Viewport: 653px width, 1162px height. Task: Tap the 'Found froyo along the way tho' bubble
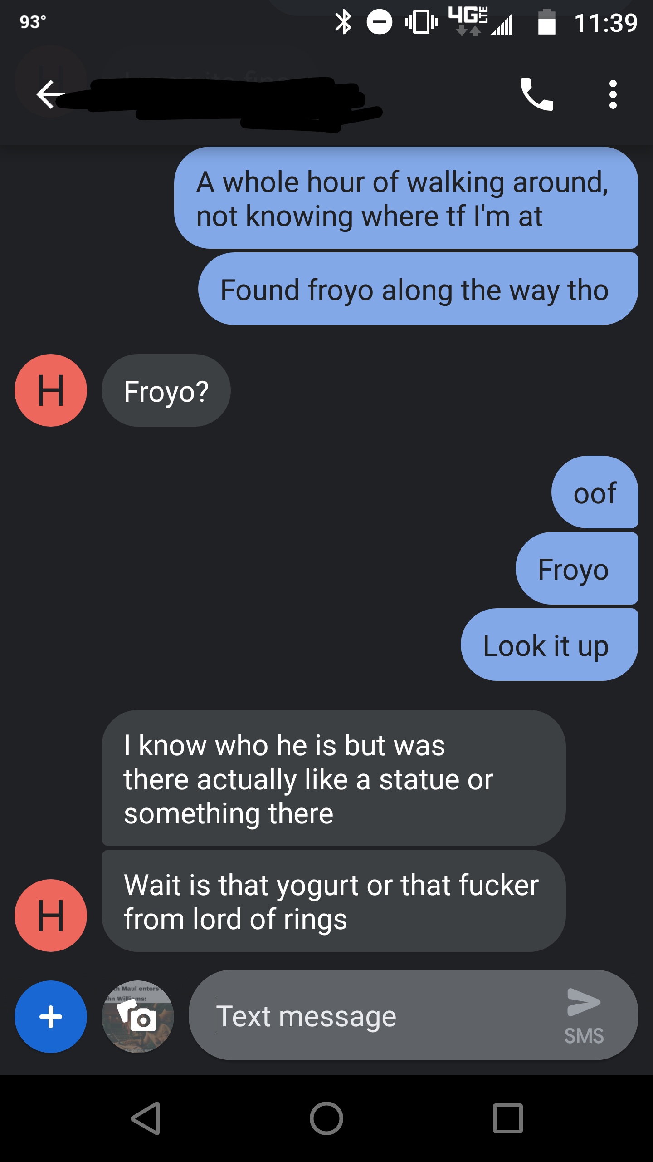pyautogui.click(x=418, y=289)
